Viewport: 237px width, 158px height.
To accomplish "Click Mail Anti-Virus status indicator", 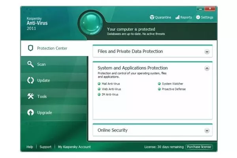I will point(99,84).
